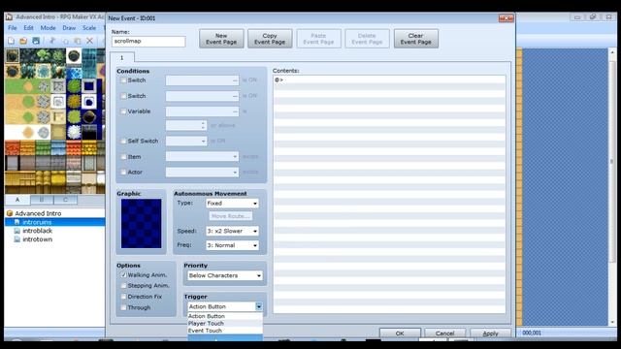Open the Actor condition dropdown
The width and height of the screenshot is (621, 349).
pyautogui.click(x=202, y=173)
